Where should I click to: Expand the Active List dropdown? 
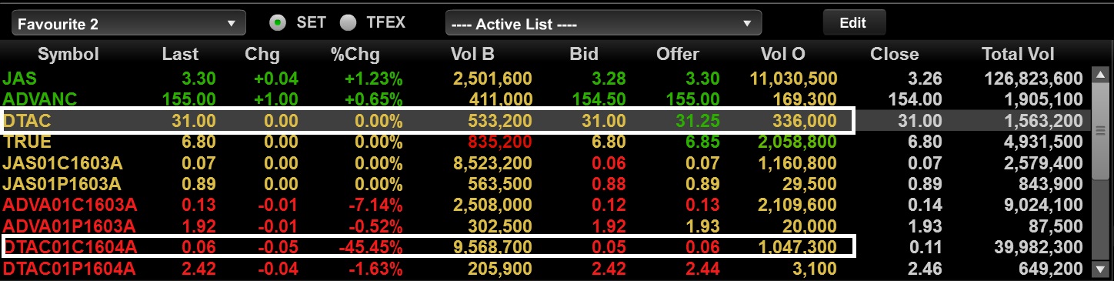pyautogui.click(x=603, y=24)
